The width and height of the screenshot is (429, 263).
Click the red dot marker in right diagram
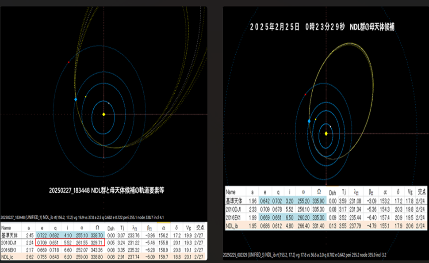pyautogui.click(x=306, y=94)
